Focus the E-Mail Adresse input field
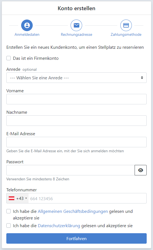The image size is (153, 250). [x=76, y=142]
